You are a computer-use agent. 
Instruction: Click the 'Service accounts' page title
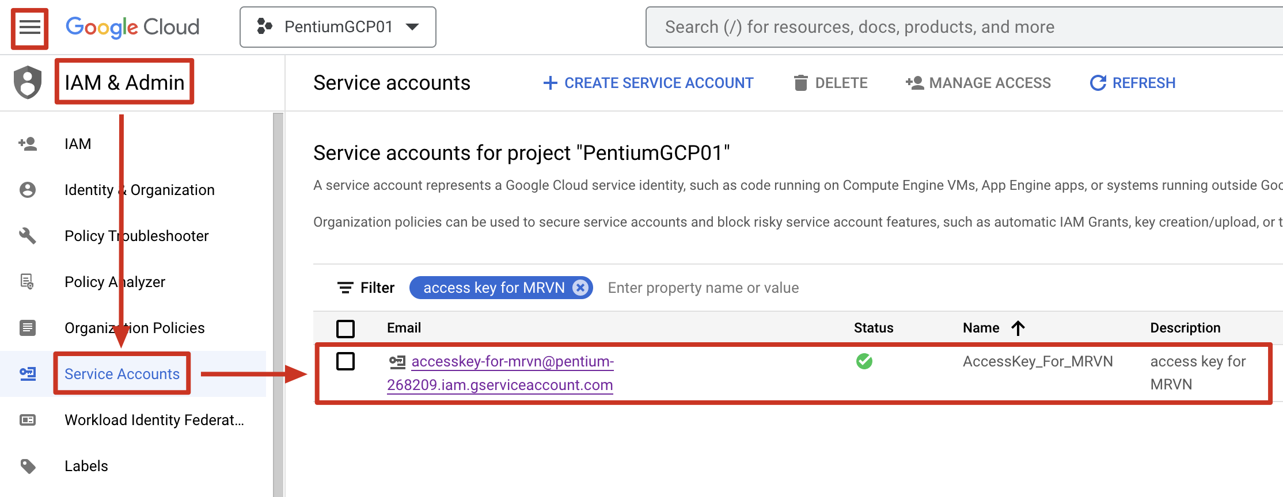392,83
